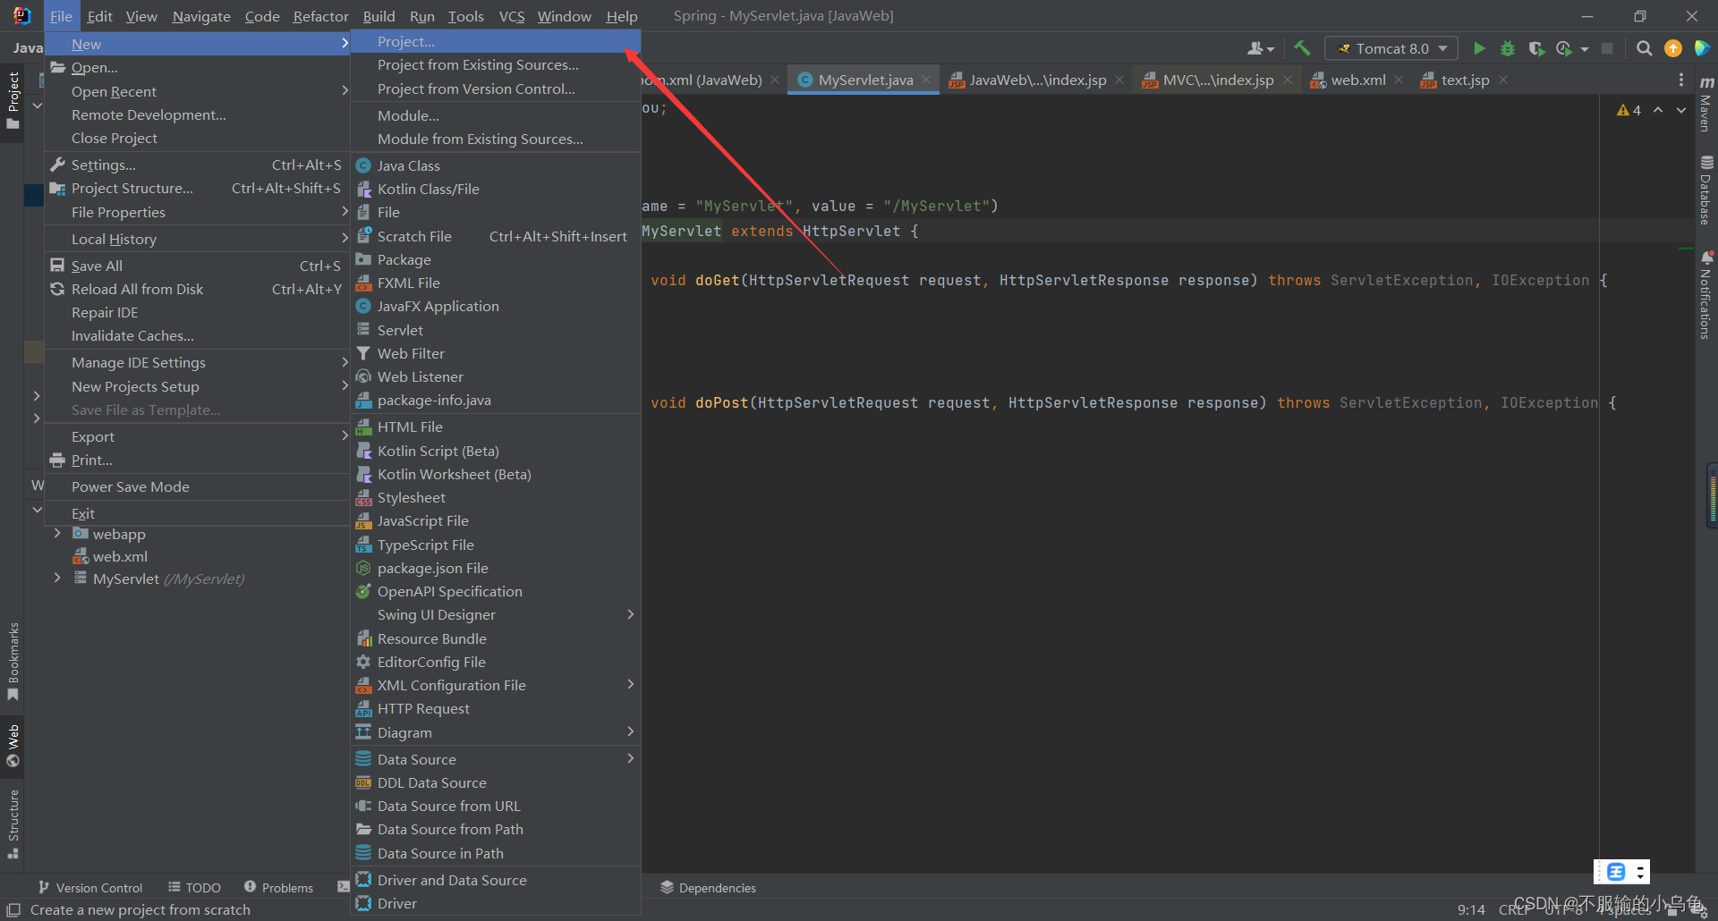Click the Stop square icon
Screen dimensions: 1718x921
click(1607, 48)
